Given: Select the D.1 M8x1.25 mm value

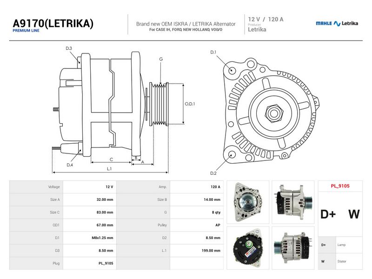Looking at the screenshot, I should coord(90,238).
